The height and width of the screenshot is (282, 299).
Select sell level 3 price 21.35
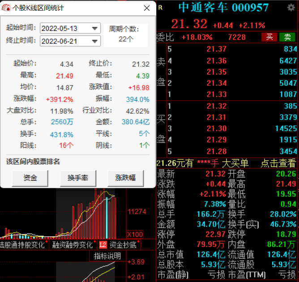coord(217,72)
